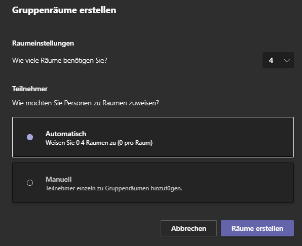Viewport: 302px width, 246px height.
Task: Click the empty circle next to Manuell
Action: (x=30, y=183)
